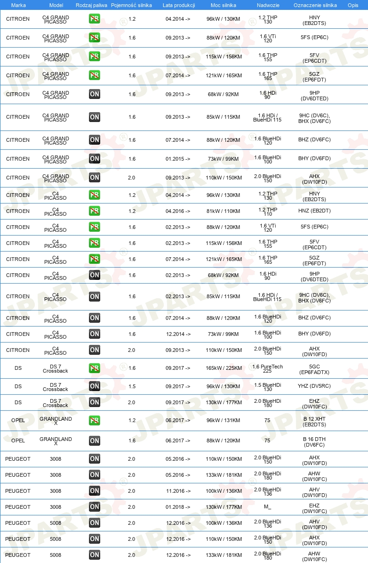Click petrol icon for C4 Picasso 81kW / 110KM
Screen dimensions: 368x563
(x=94, y=211)
